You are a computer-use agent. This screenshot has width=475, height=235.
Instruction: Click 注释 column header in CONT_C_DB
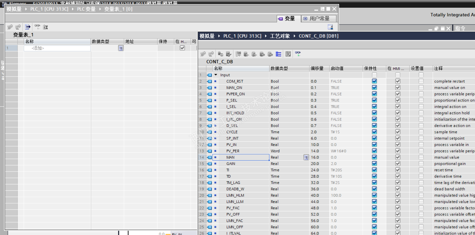click(454, 69)
